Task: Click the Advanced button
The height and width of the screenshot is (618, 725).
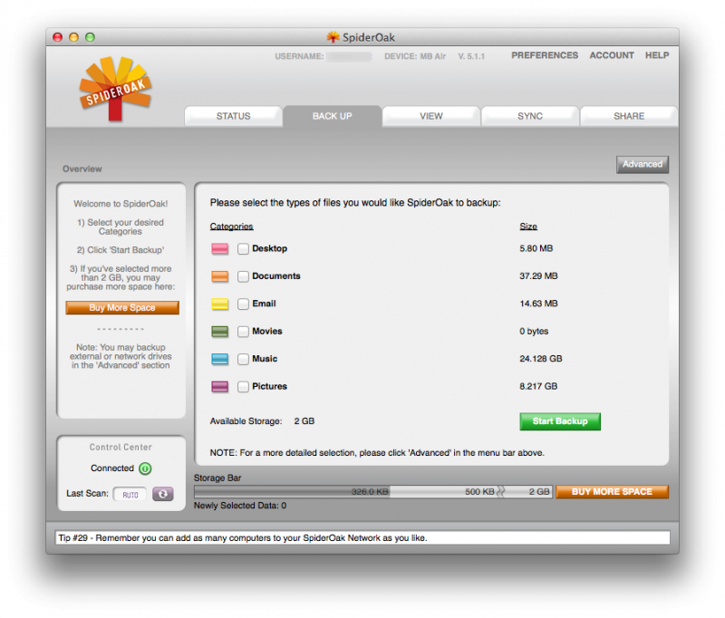Action: click(643, 164)
